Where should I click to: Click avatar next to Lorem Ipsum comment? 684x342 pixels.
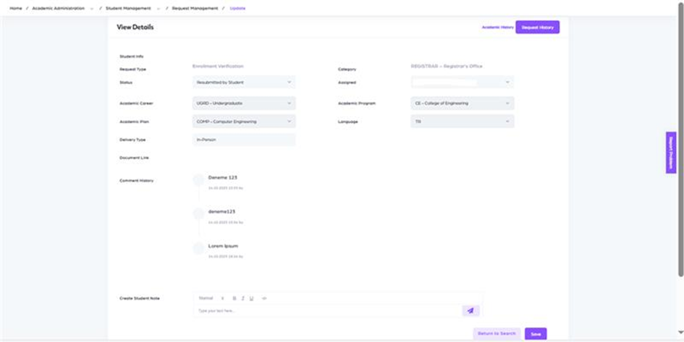coord(198,248)
